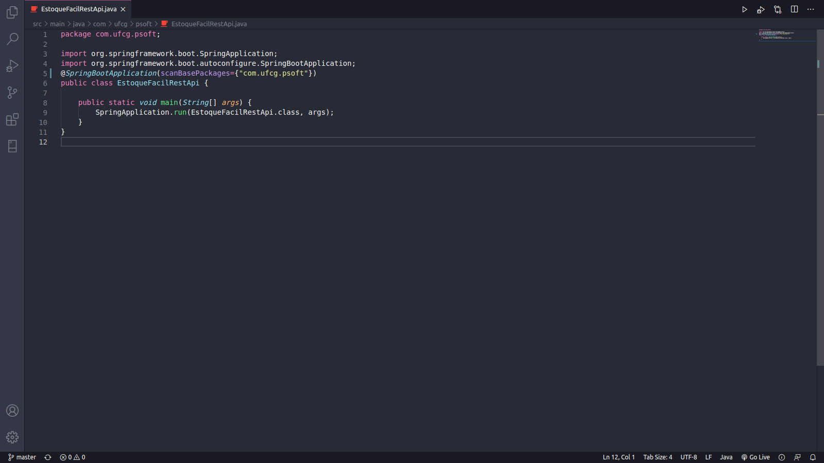
Task: Change LF end of line sequence
Action: click(709, 457)
